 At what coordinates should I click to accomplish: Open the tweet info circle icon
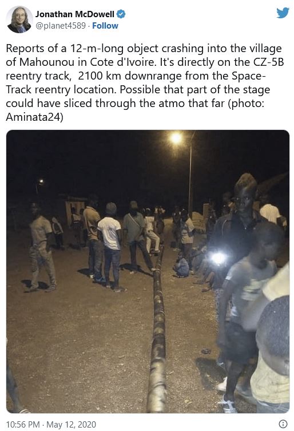tap(283, 424)
